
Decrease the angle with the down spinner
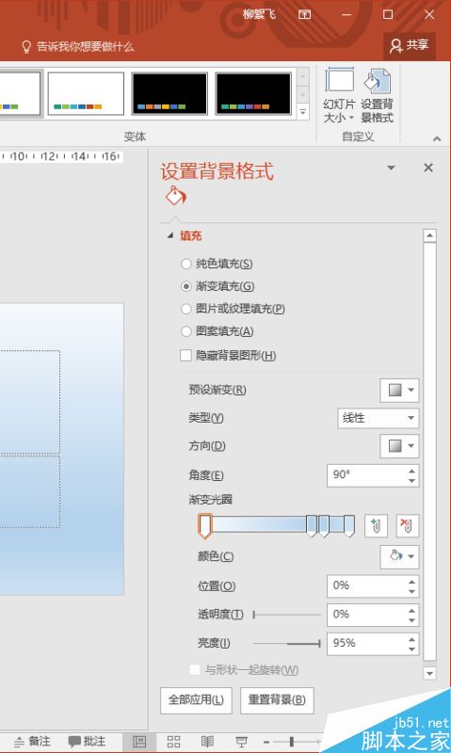tap(411, 480)
